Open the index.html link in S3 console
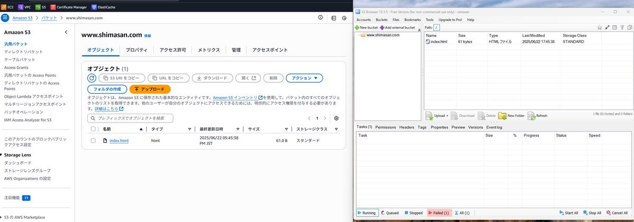 tap(119, 141)
